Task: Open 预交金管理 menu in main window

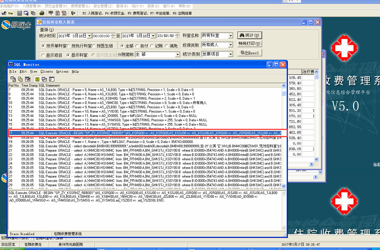Action: tap(56, 6)
